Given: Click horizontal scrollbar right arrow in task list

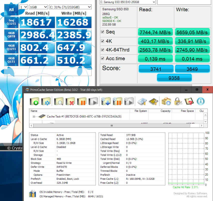Looking at the screenshot, I should (x=202, y=126).
